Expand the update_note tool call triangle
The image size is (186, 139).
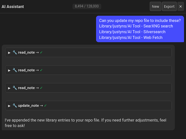pos(9,106)
